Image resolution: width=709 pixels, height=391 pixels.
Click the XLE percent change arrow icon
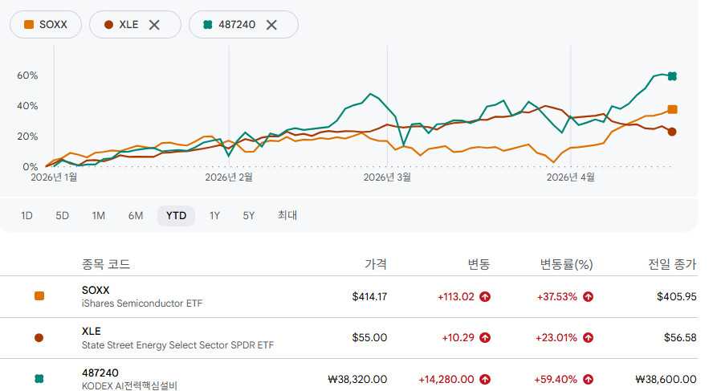[588, 337]
